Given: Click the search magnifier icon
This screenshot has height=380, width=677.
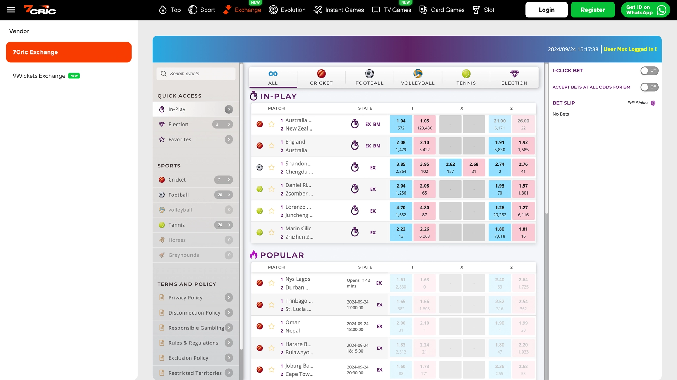Looking at the screenshot, I should [164, 74].
